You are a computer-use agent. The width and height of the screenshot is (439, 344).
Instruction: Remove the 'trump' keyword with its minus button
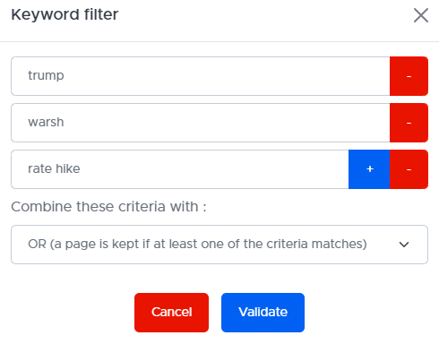[x=409, y=76]
